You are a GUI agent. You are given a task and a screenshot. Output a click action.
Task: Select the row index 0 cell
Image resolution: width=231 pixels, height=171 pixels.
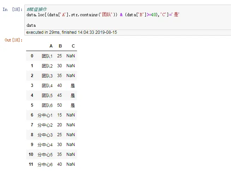[x=32, y=56]
